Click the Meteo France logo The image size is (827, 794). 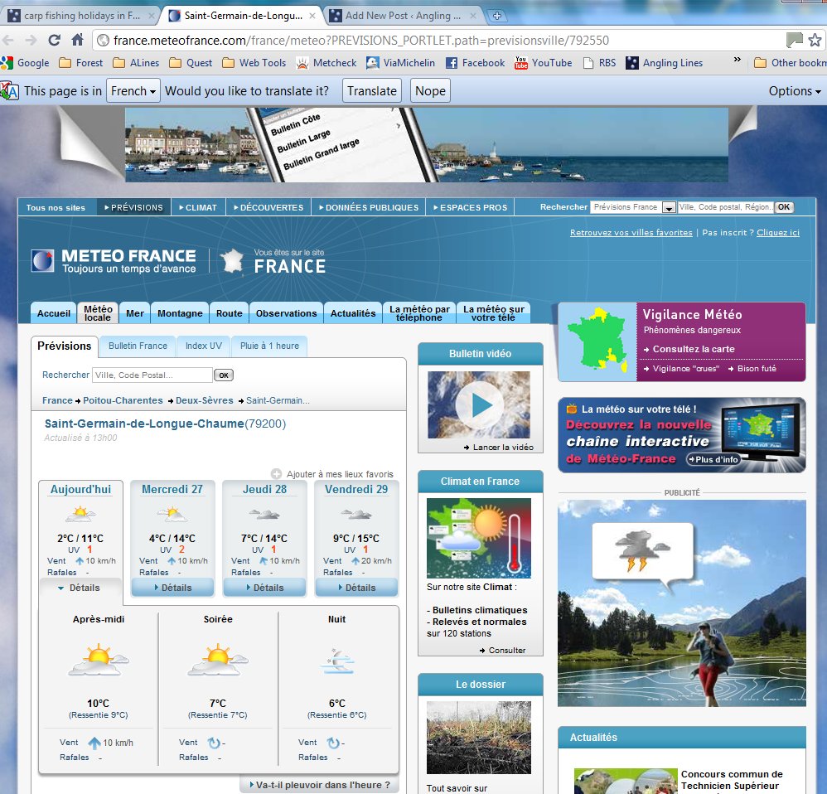114,261
